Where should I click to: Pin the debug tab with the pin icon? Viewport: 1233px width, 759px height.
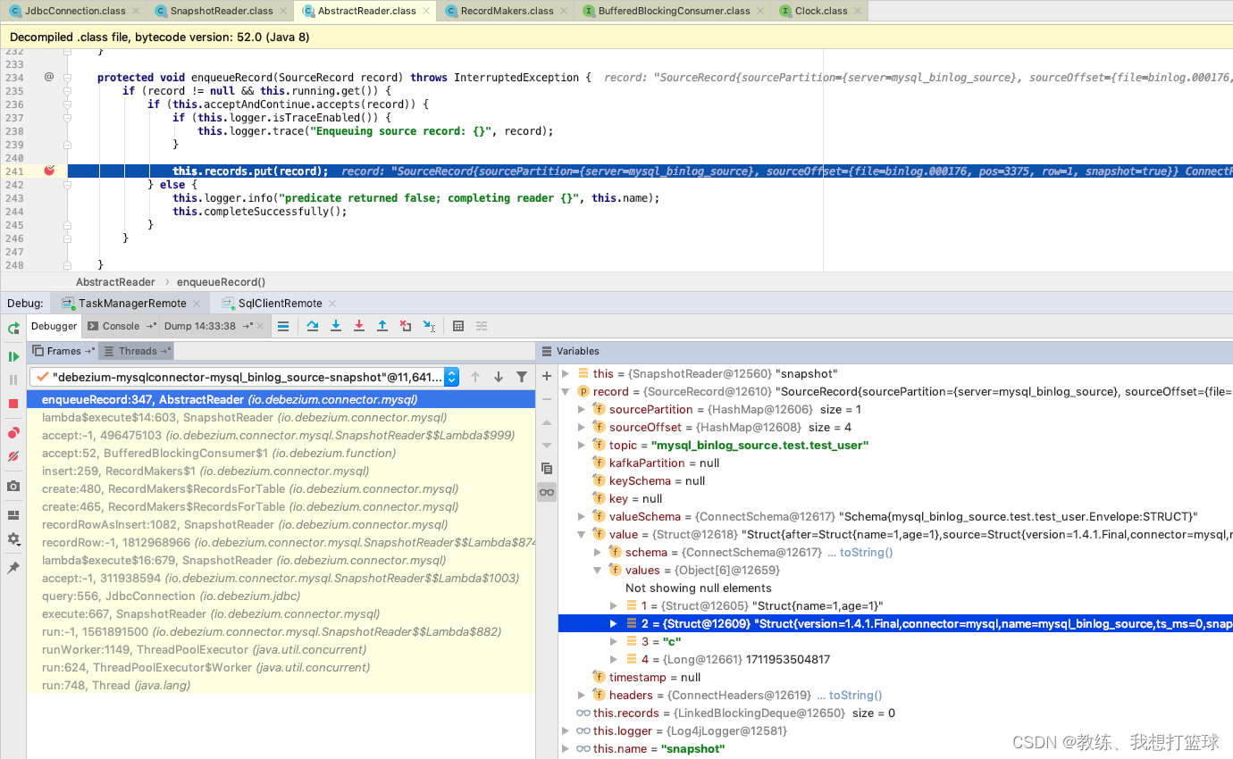[x=13, y=568]
